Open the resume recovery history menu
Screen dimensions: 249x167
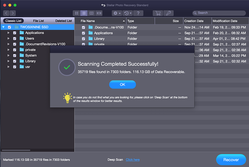[127, 13]
